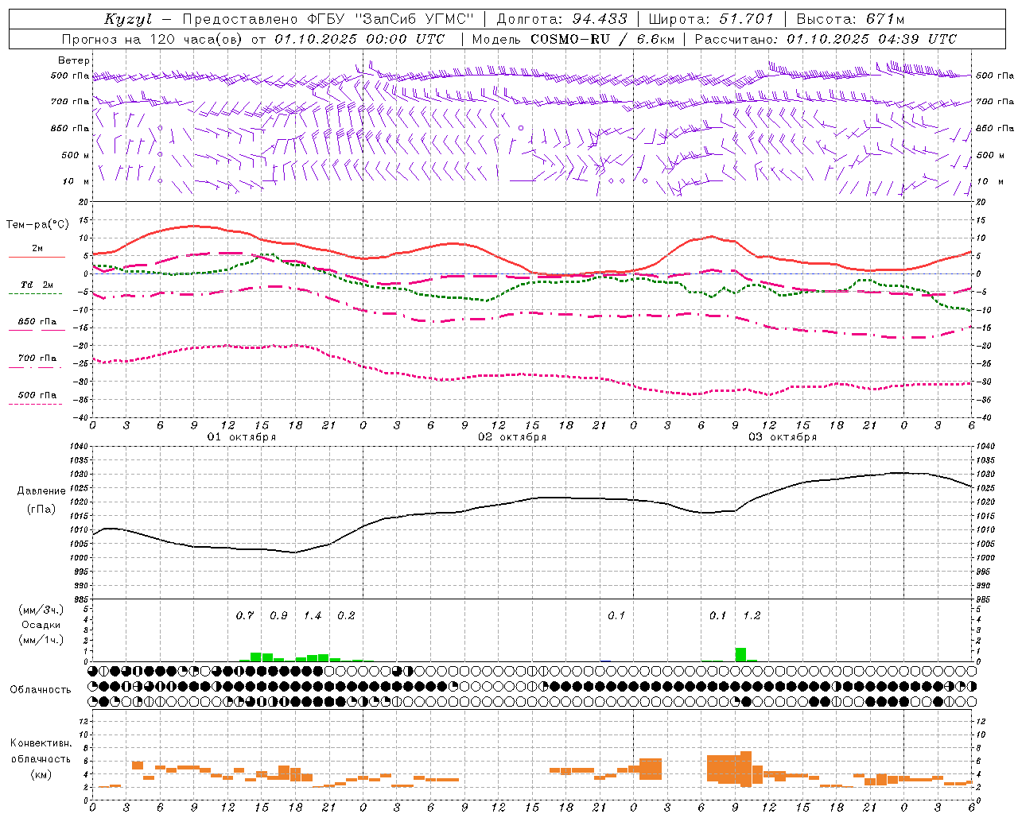Select the Прогноз на 120 часа(ов) text
The width and height of the screenshot is (1018, 814).
click(153, 39)
